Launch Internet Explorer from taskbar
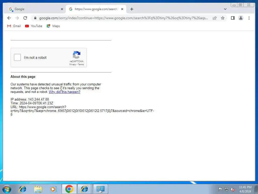This screenshot has width=258, height=194. (22, 189)
